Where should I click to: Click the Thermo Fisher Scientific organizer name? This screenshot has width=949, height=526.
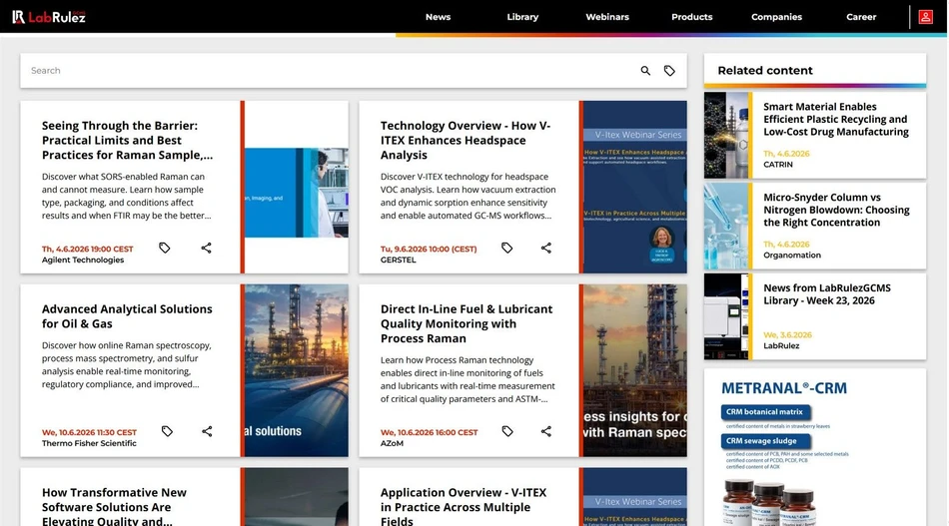(89, 443)
